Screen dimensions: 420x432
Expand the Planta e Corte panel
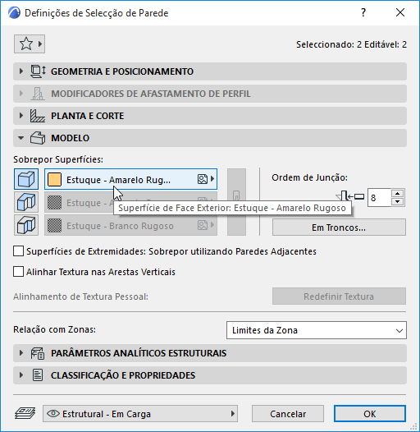[x=210, y=116]
